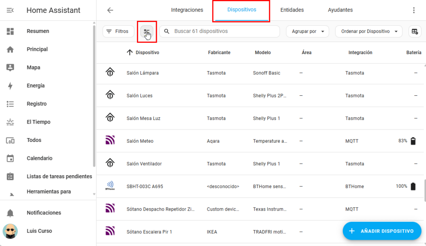Open the Energía panel in the sidebar

click(35, 86)
